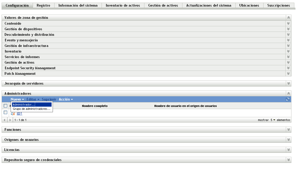The height and width of the screenshot is (169, 297).
Task: Open the Ubicaciones tab
Action: pyautogui.click(x=249, y=6)
